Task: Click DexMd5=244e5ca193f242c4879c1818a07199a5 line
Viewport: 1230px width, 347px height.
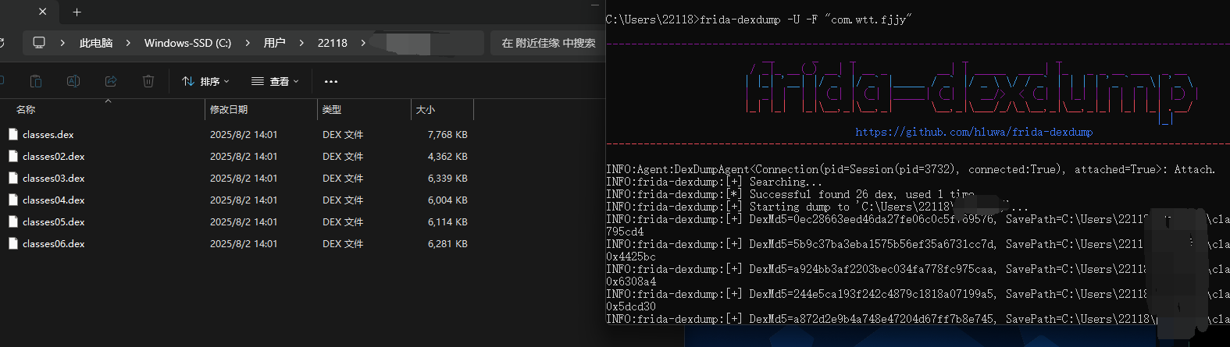Action: 918,294
